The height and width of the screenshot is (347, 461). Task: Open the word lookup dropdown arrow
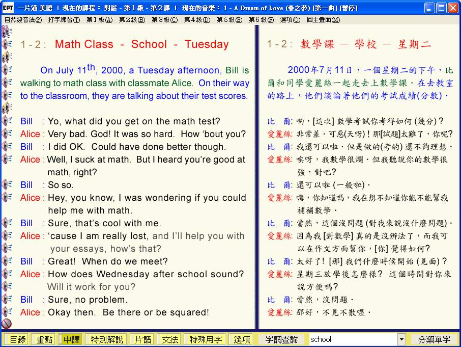[x=401, y=339]
